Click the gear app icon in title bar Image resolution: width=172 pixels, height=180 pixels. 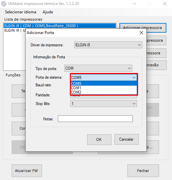(4, 4)
